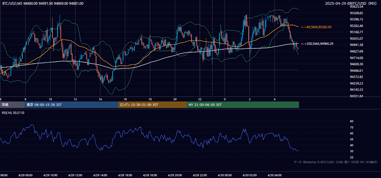Click price axis value 94827.69
This screenshot has width=381, height=178.
tap(356, 51)
